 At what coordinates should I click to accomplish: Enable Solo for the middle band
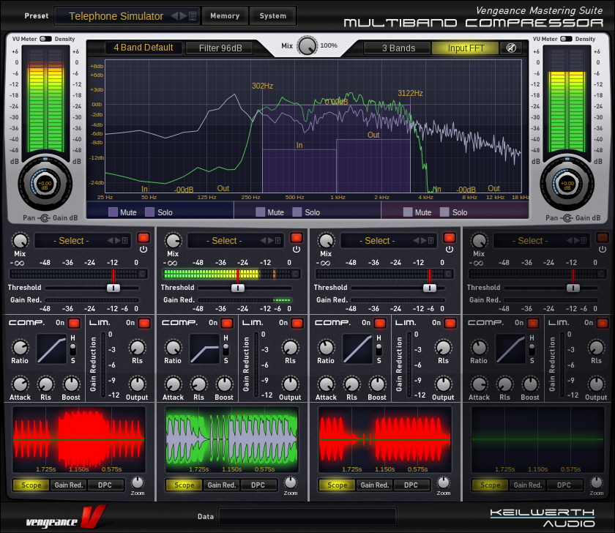pos(297,212)
